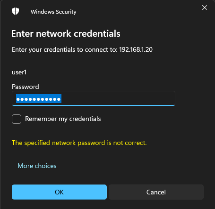Image resolution: width=215 pixels, height=209 pixels.
Task: Click the empty title bar right of 'Windows Security'
Action: pos(137,12)
